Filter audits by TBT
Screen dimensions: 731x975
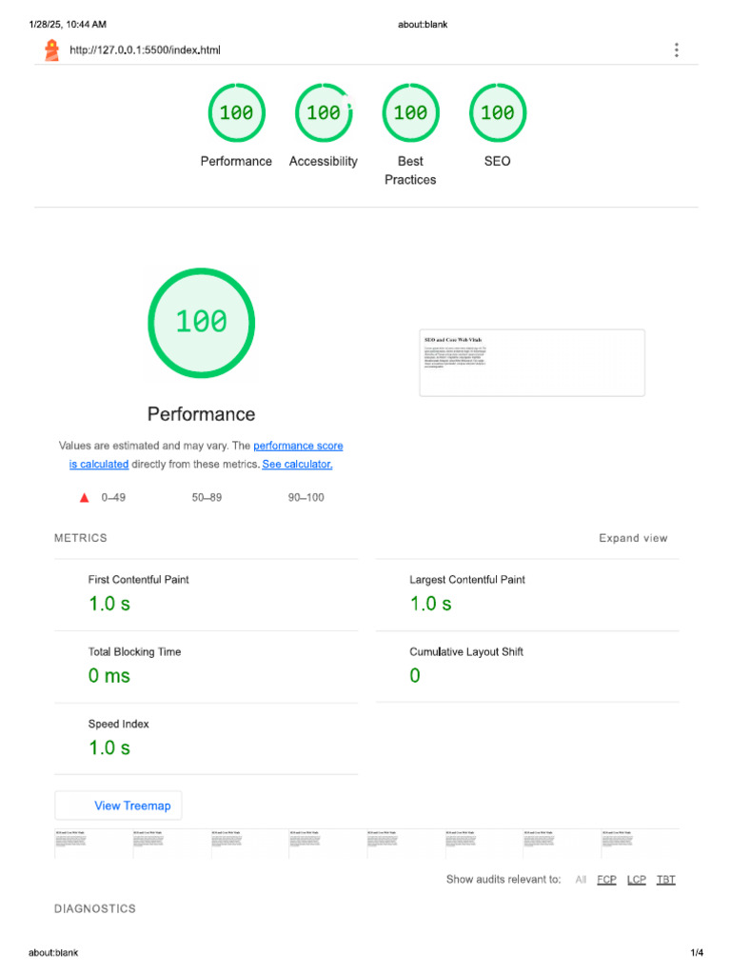(x=665, y=879)
